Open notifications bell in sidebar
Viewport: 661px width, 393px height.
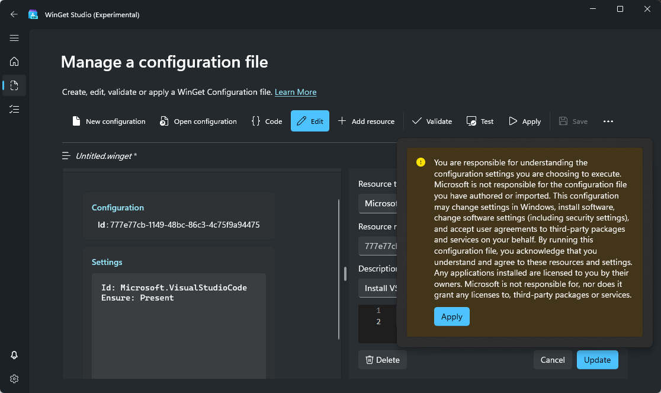(14, 355)
